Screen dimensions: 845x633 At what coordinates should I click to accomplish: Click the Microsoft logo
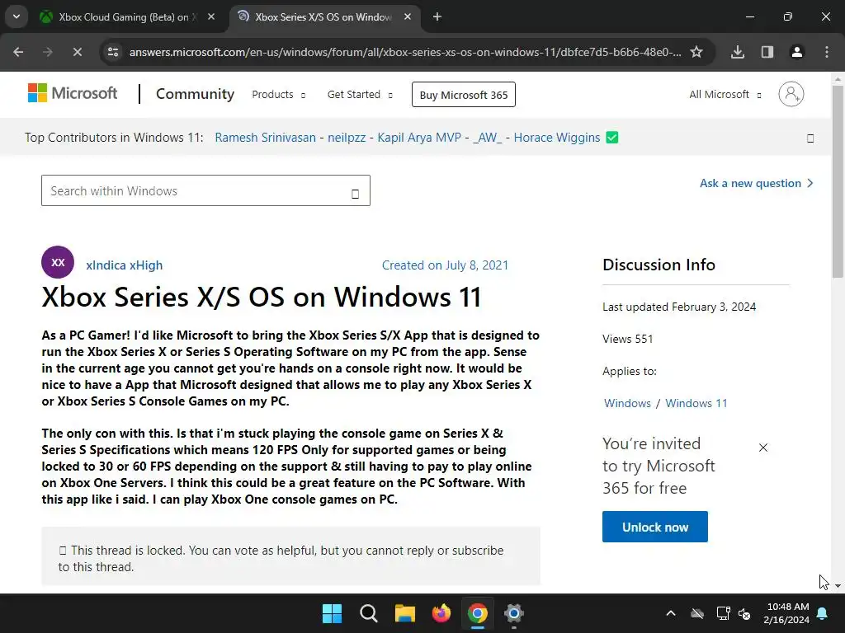pos(73,93)
